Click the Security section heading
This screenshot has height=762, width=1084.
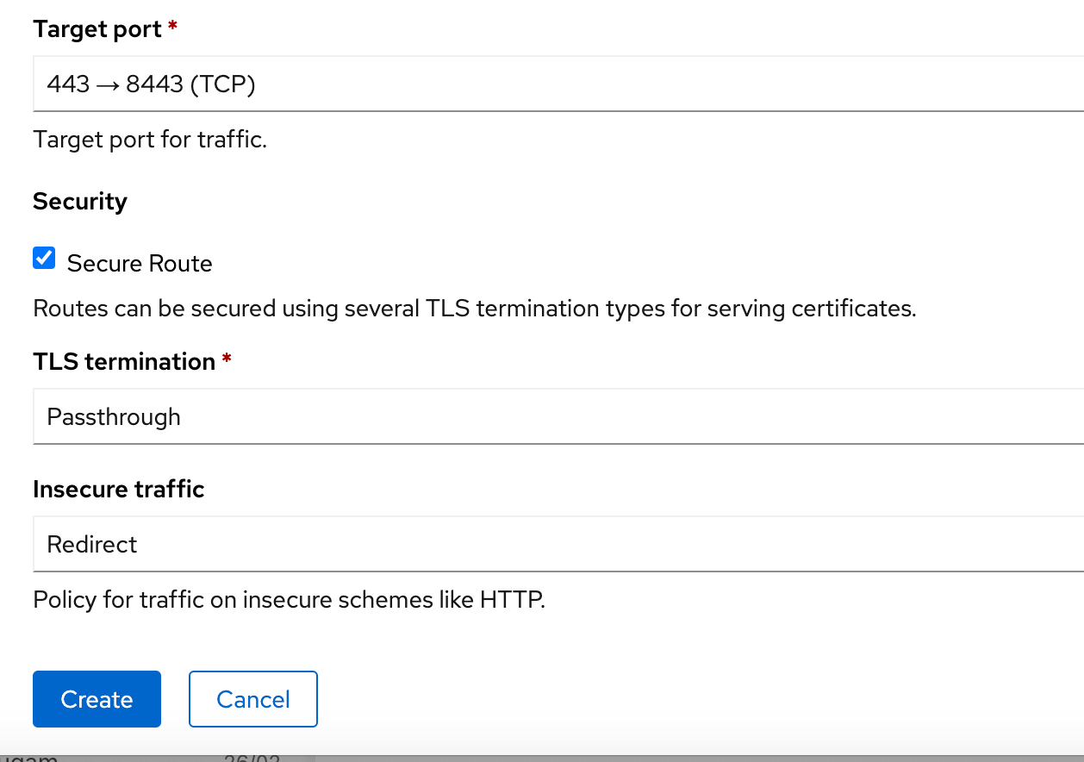pos(80,202)
